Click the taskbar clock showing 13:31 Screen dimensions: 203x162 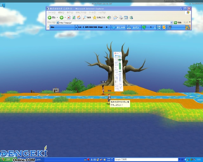[199, 160]
